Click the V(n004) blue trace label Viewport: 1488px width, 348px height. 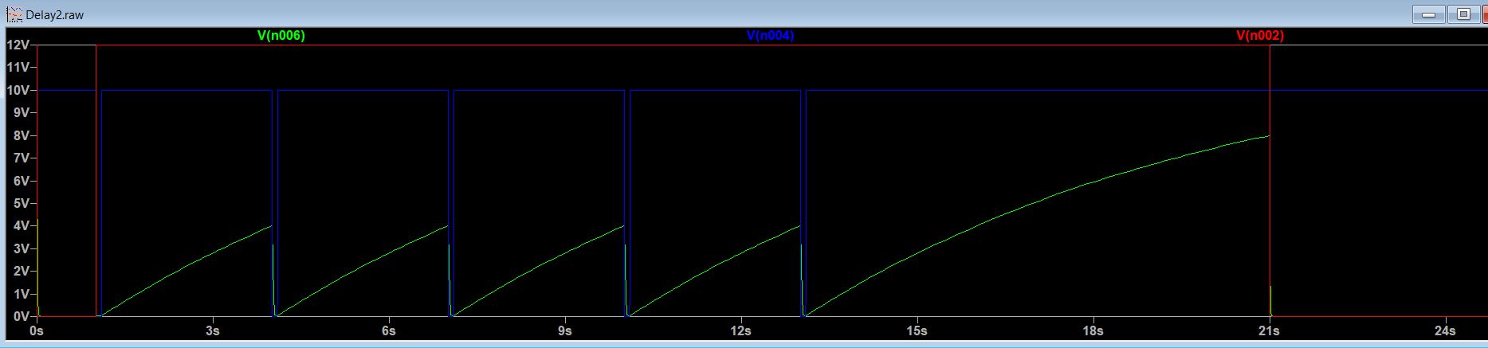[x=771, y=36]
